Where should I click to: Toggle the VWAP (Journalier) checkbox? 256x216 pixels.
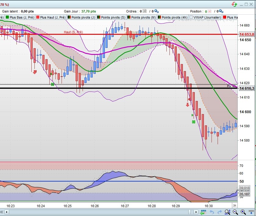pyautogui.click(x=191, y=17)
